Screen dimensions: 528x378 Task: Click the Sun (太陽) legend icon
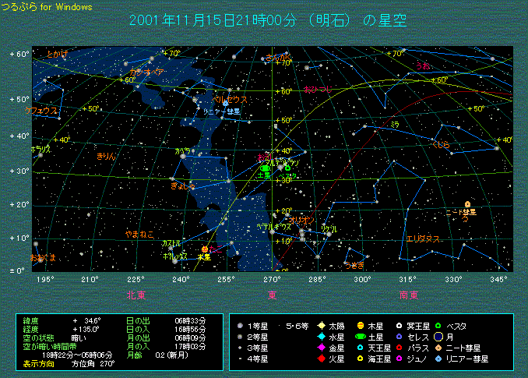[320, 326]
